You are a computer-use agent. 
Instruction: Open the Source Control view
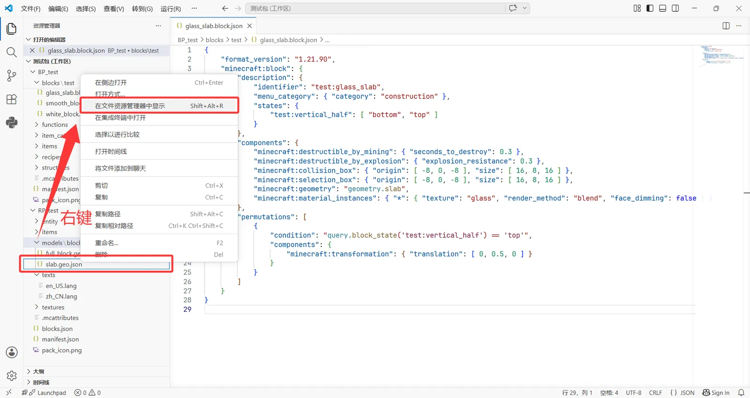click(12, 75)
